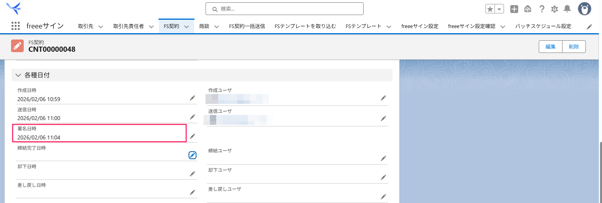Edit the 却下日時 field pencil
The height and width of the screenshot is (203, 602).
point(192,174)
